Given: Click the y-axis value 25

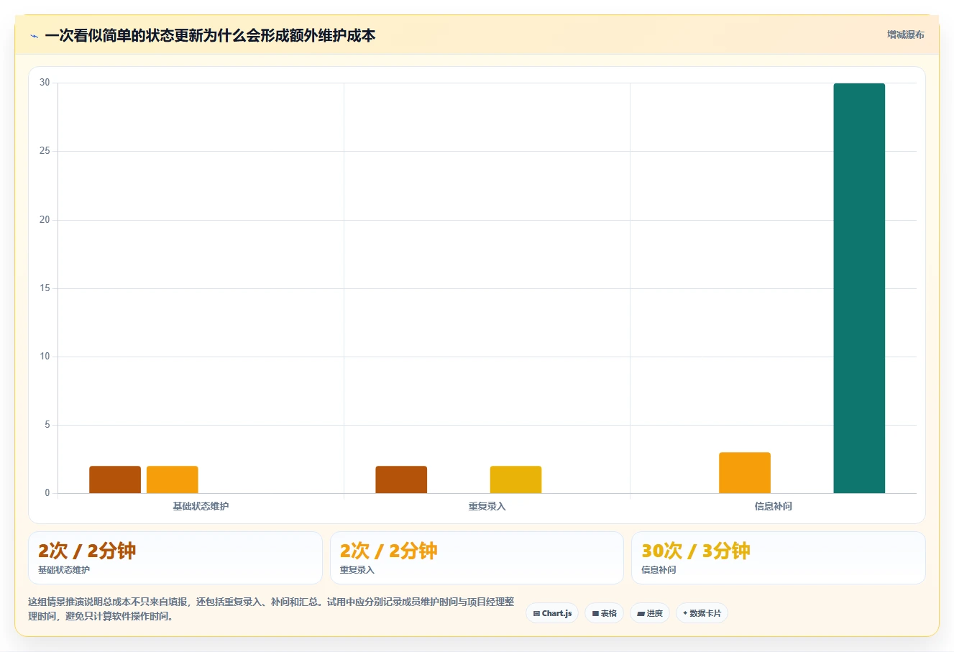Looking at the screenshot, I should 45,151.
